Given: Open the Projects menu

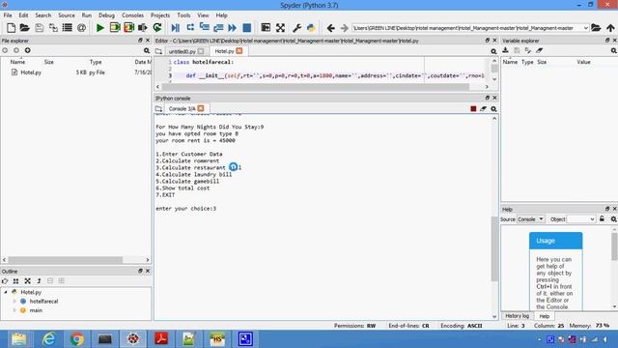Looking at the screenshot, I should tap(160, 15).
